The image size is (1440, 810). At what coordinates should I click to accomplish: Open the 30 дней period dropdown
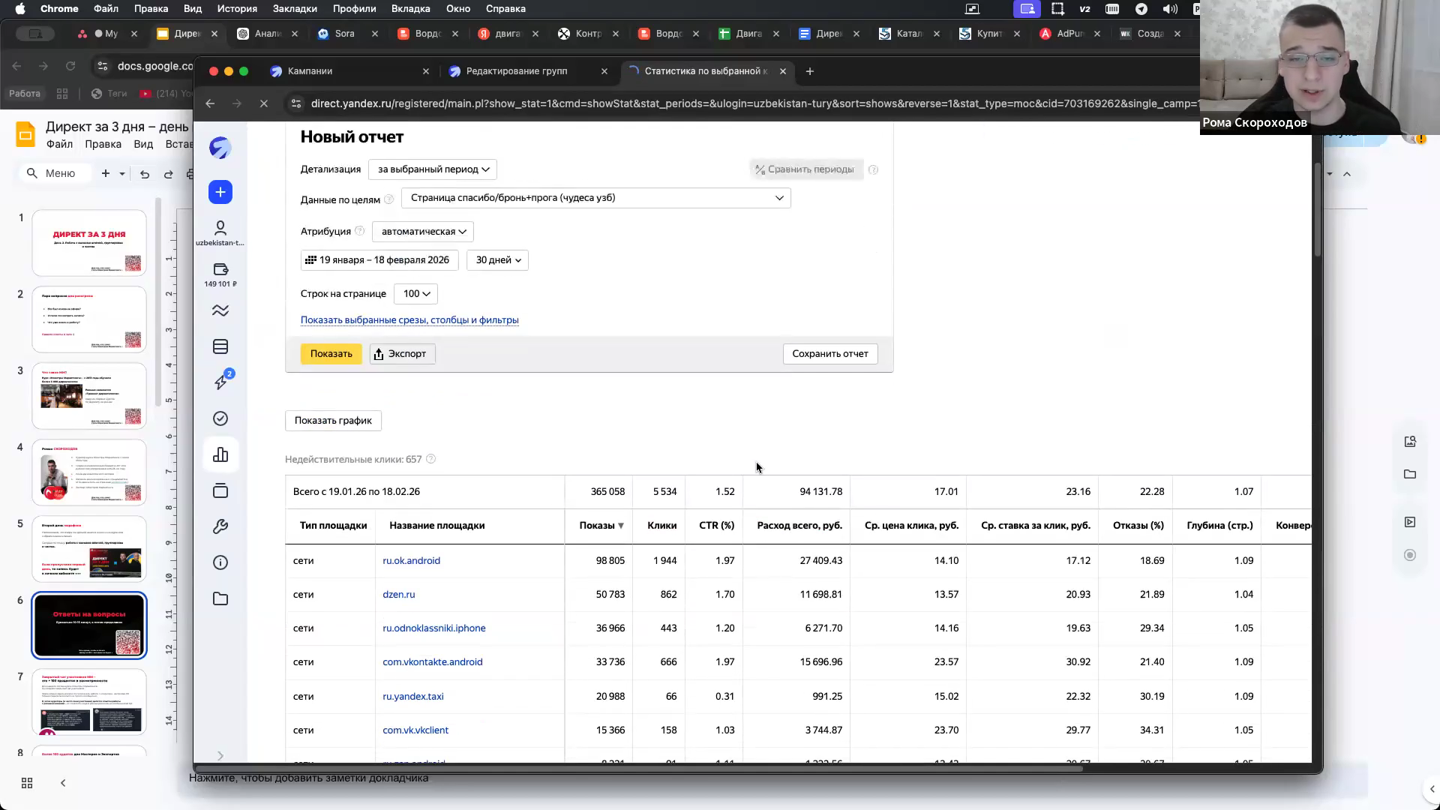tap(498, 259)
